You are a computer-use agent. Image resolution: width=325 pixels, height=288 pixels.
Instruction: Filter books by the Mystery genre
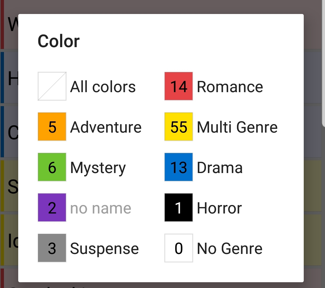click(x=98, y=167)
